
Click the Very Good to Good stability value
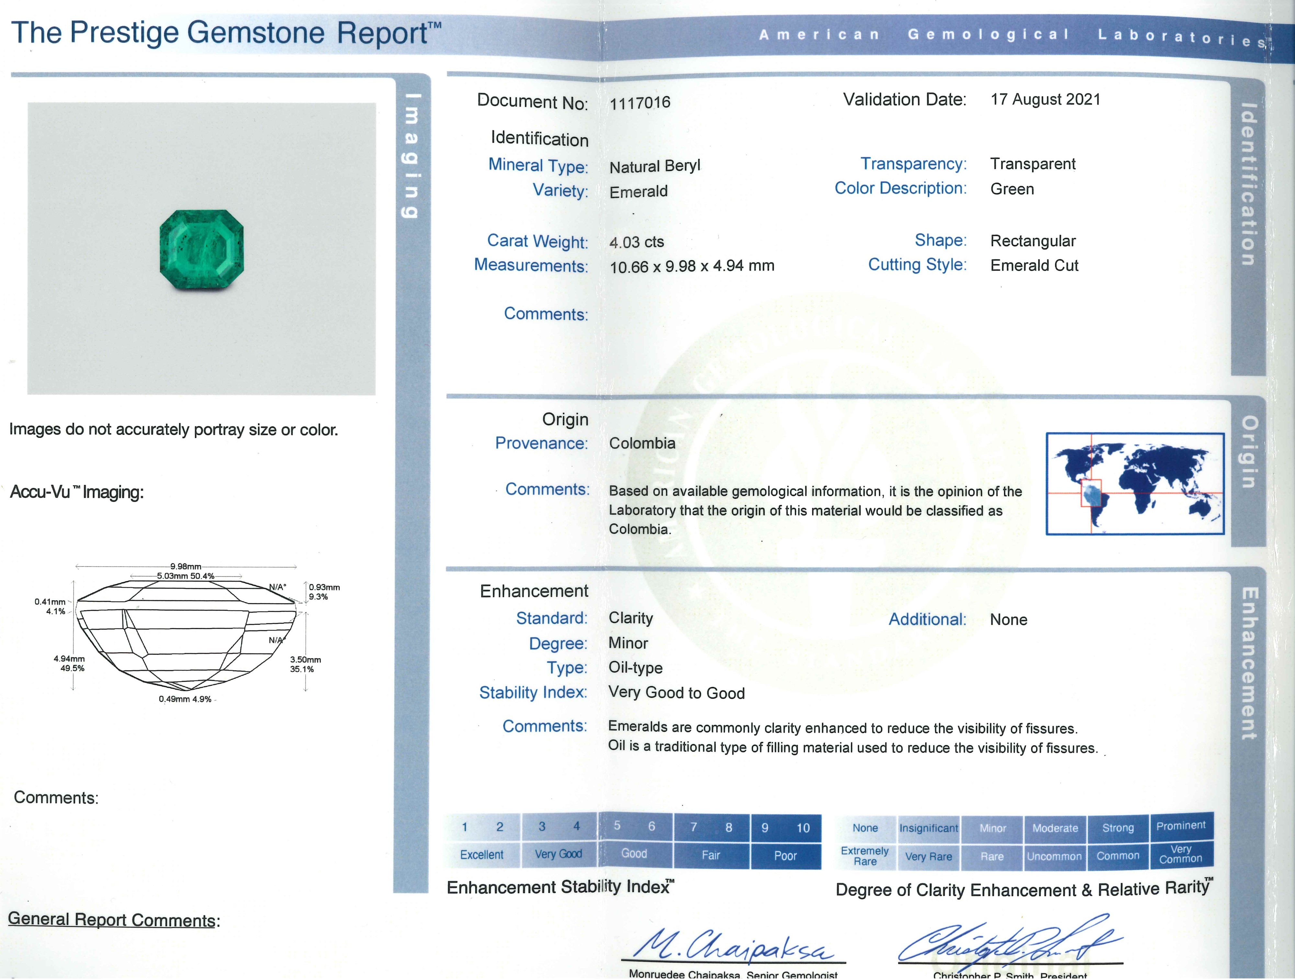click(x=676, y=693)
